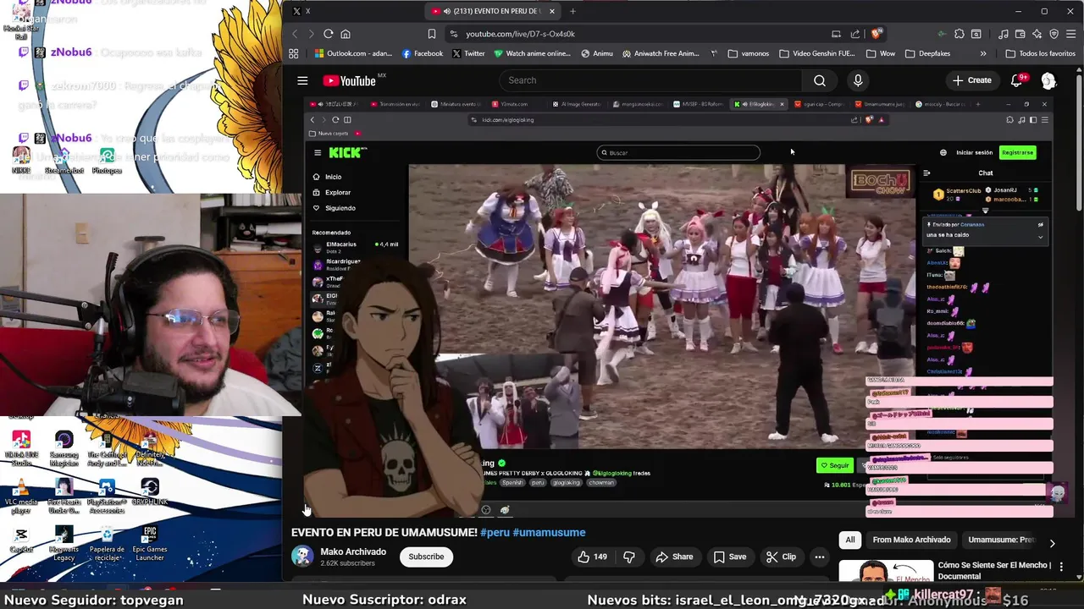Open the VLC media player desktop shortcut
Image resolution: width=1084 pixels, height=609 pixels.
click(22, 496)
